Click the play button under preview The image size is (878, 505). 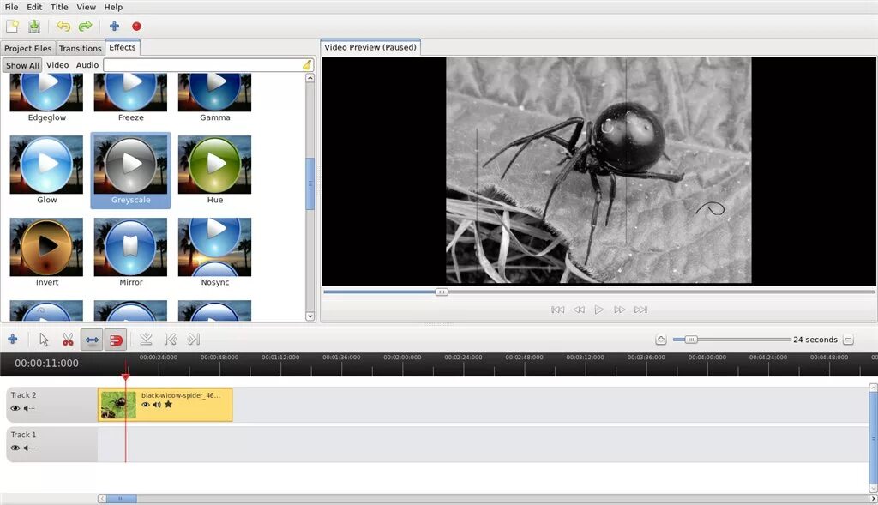click(x=598, y=310)
